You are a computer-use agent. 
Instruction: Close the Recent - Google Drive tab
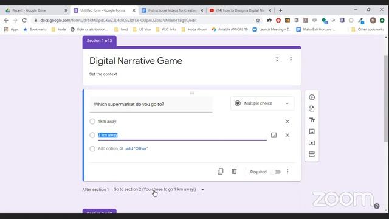pos(66,10)
